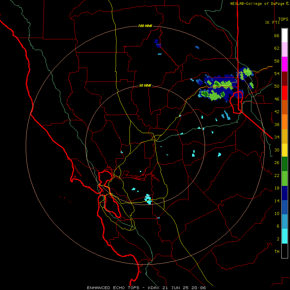The image size is (290, 290).
Task: Click the legend value '54'
Action: point(277,73)
